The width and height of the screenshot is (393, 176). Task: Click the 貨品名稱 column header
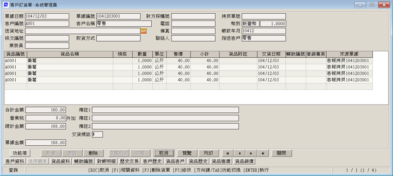pos(70,54)
